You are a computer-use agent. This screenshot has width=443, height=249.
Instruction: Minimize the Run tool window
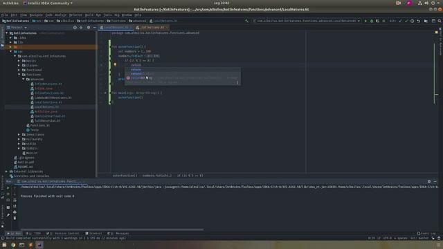click(435, 181)
